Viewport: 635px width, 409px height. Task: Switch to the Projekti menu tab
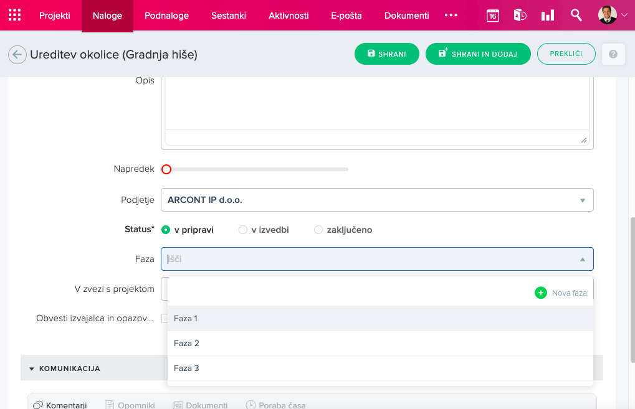55,16
